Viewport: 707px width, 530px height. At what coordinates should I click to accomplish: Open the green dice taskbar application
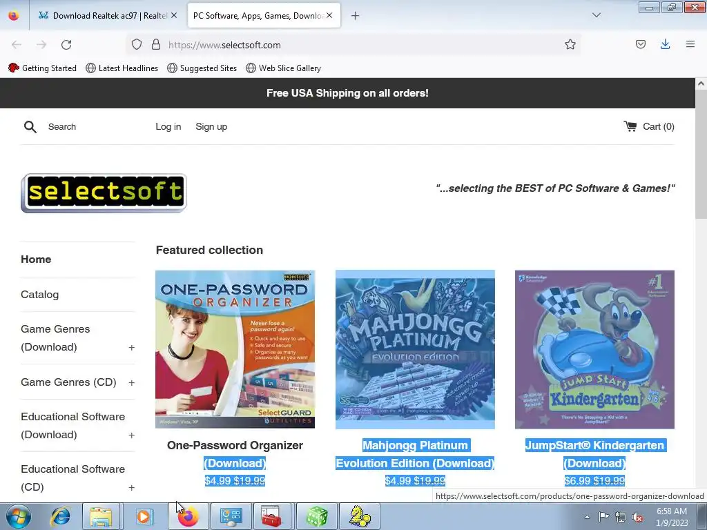click(x=316, y=516)
